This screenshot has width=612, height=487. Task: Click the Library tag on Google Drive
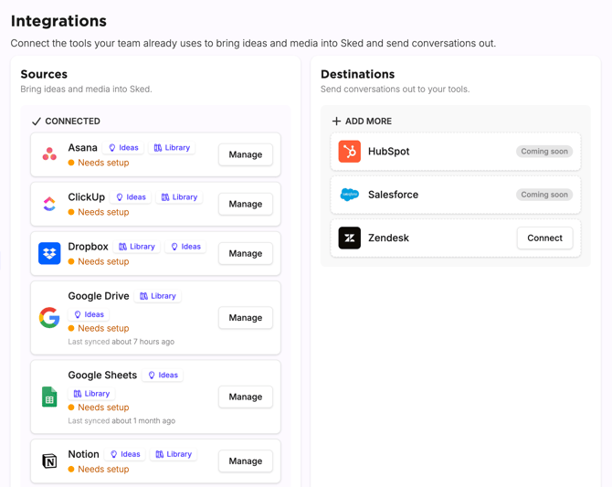point(158,296)
